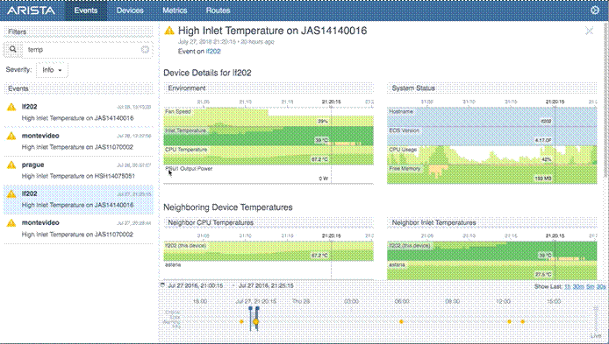The image size is (609, 344).
Task: Show last 30m of timeline
Action: click(578, 287)
